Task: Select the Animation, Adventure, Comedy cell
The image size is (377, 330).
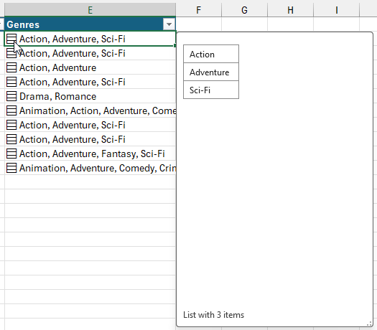Action: click(90, 168)
